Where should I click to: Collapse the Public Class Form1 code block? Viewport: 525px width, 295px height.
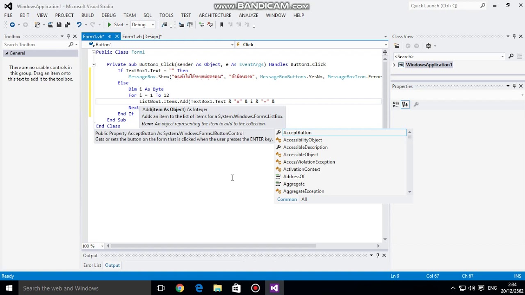93,52
